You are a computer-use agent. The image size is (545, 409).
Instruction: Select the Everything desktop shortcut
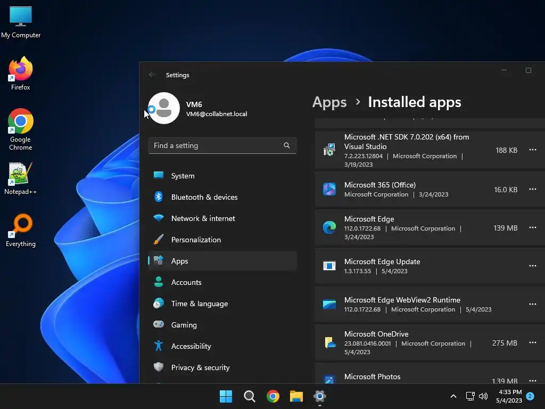(x=21, y=230)
